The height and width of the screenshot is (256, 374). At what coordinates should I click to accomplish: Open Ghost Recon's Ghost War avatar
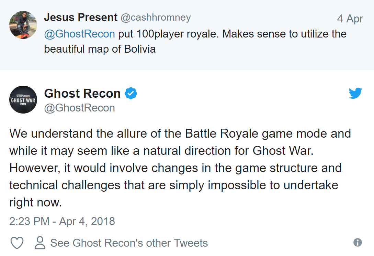pyautogui.click(x=23, y=100)
